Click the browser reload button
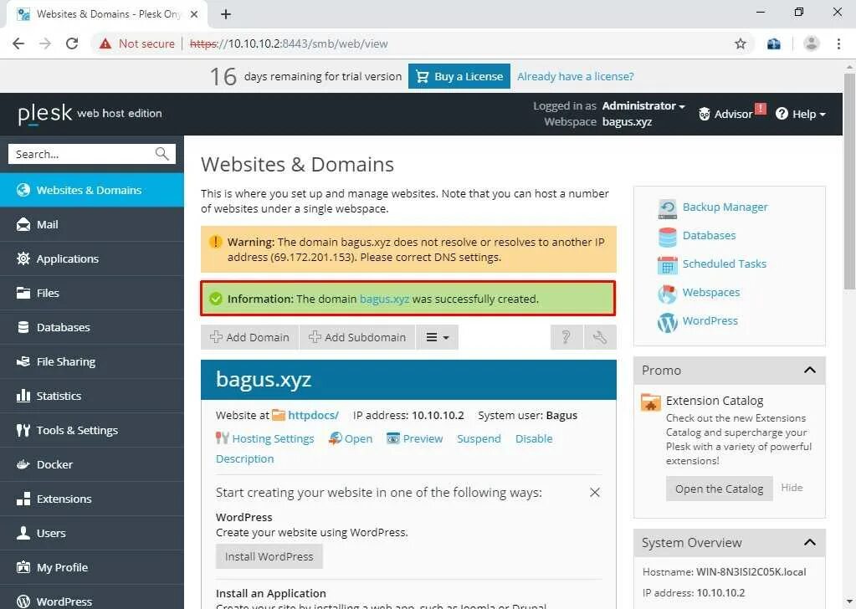Screen dimensions: 856x609 click(72, 43)
